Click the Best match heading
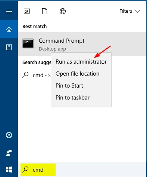 (35, 27)
